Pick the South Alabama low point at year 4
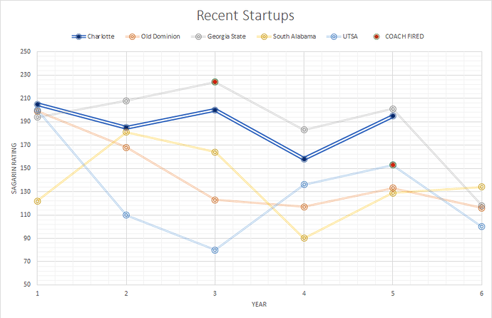 click(x=304, y=238)
